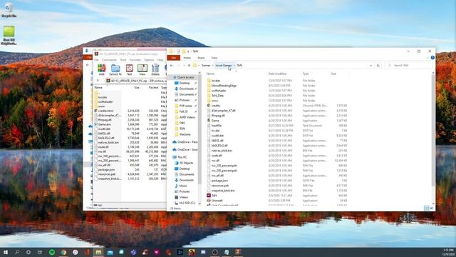Viewport: 456px width, 257px height.
Task: Select package.json in Explorer list
Action: click(219, 181)
